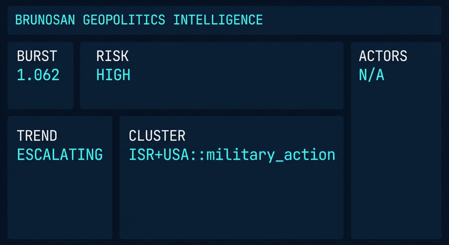Click the ISR+USA::military_action cluster label
This screenshot has height=245, width=449.
pyautogui.click(x=232, y=154)
